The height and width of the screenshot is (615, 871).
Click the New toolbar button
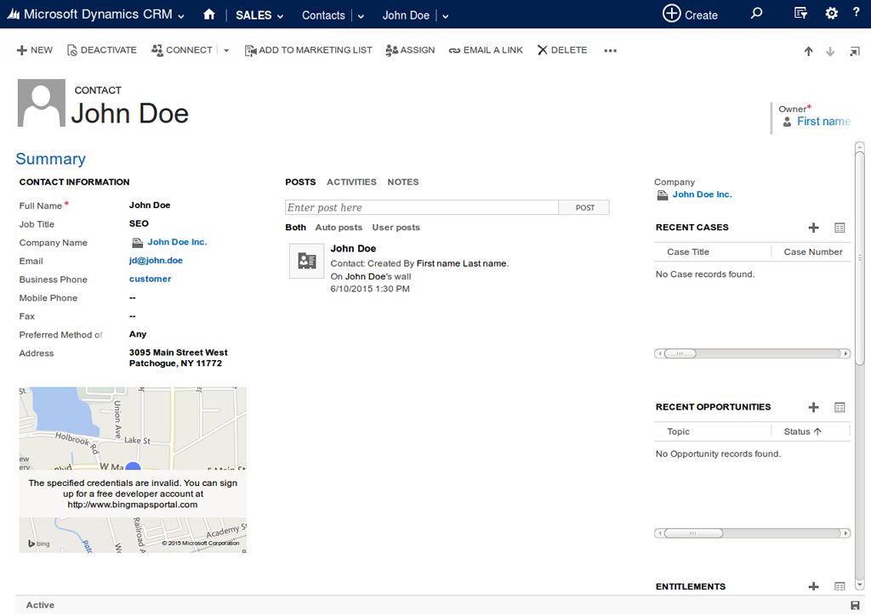(34, 50)
